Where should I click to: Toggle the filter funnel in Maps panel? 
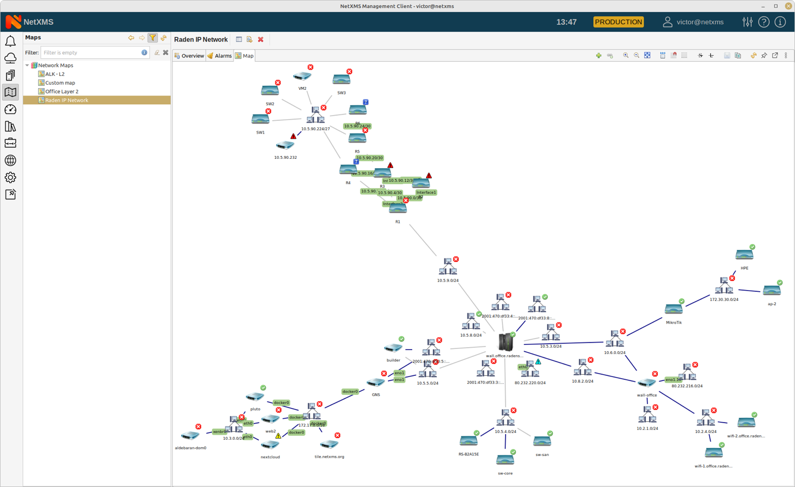pos(153,37)
